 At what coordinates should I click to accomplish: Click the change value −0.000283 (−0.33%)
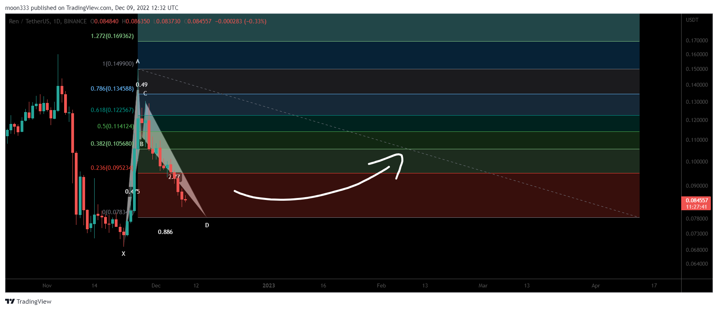(241, 21)
